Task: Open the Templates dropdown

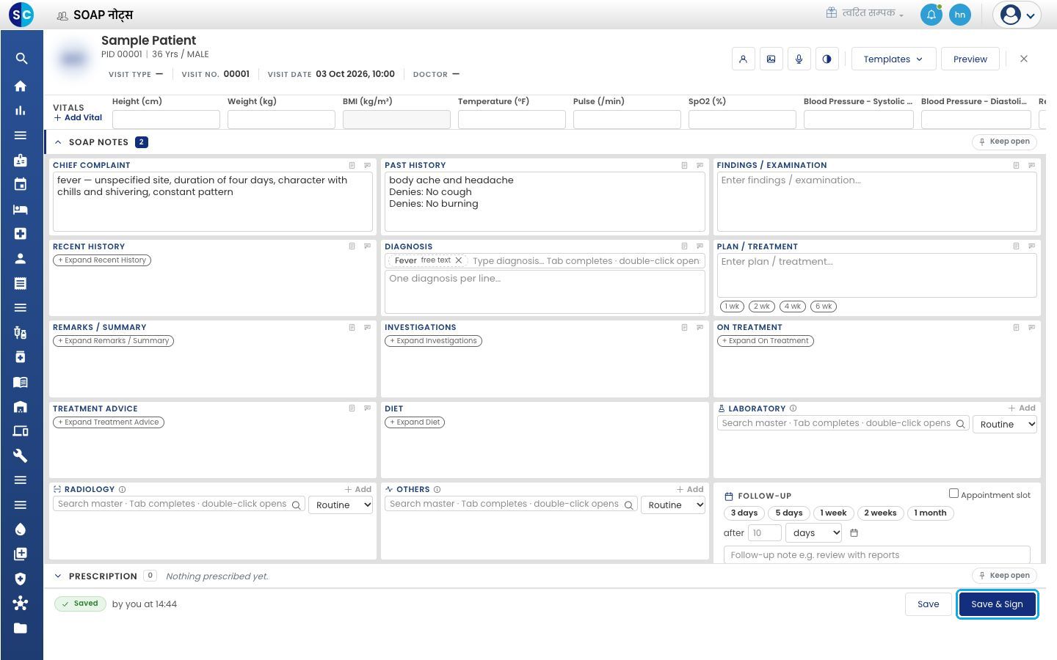Action: point(893,59)
